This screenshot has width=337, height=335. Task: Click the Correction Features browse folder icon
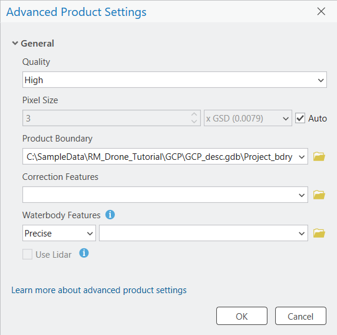319,195
